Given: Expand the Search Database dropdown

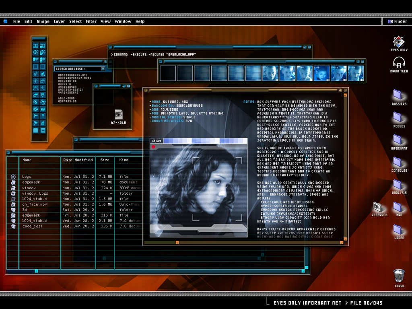Looking at the screenshot, I should point(103,69).
